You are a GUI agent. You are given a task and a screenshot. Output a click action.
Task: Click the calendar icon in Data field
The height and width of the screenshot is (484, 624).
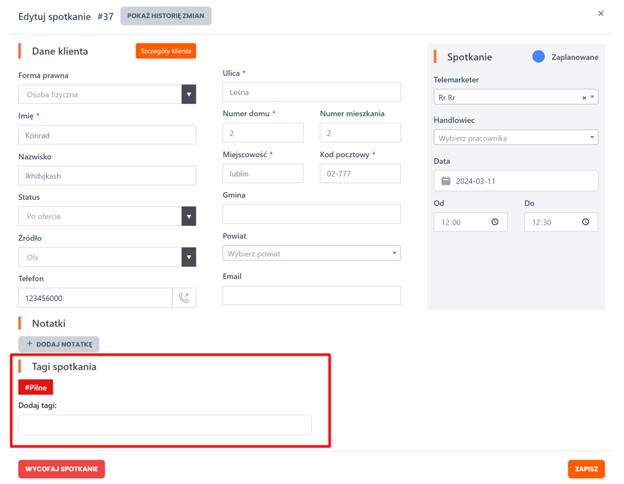click(x=446, y=181)
